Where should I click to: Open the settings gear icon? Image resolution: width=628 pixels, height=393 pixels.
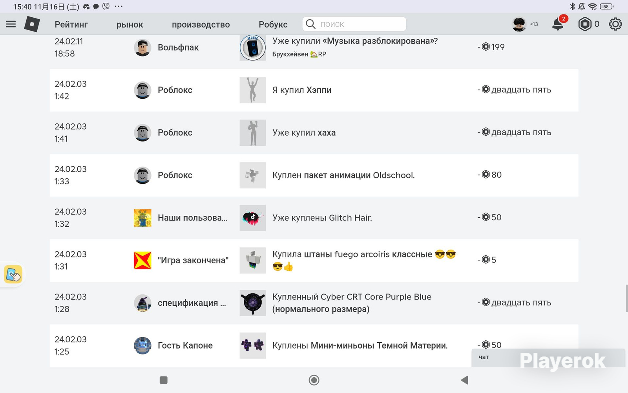pos(615,24)
